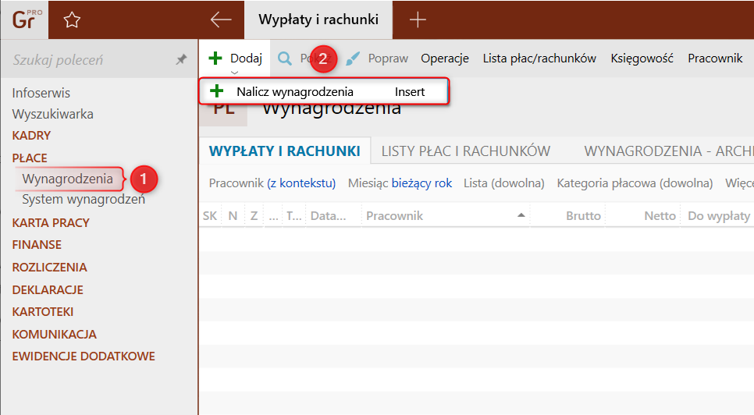Click the Dodaj button label

coord(246,59)
